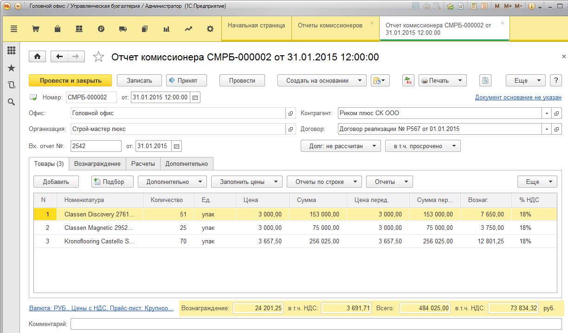Expand the Дополнительно dropdown in table toolbar
Screen dimensions: 568x333
(172, 182)
